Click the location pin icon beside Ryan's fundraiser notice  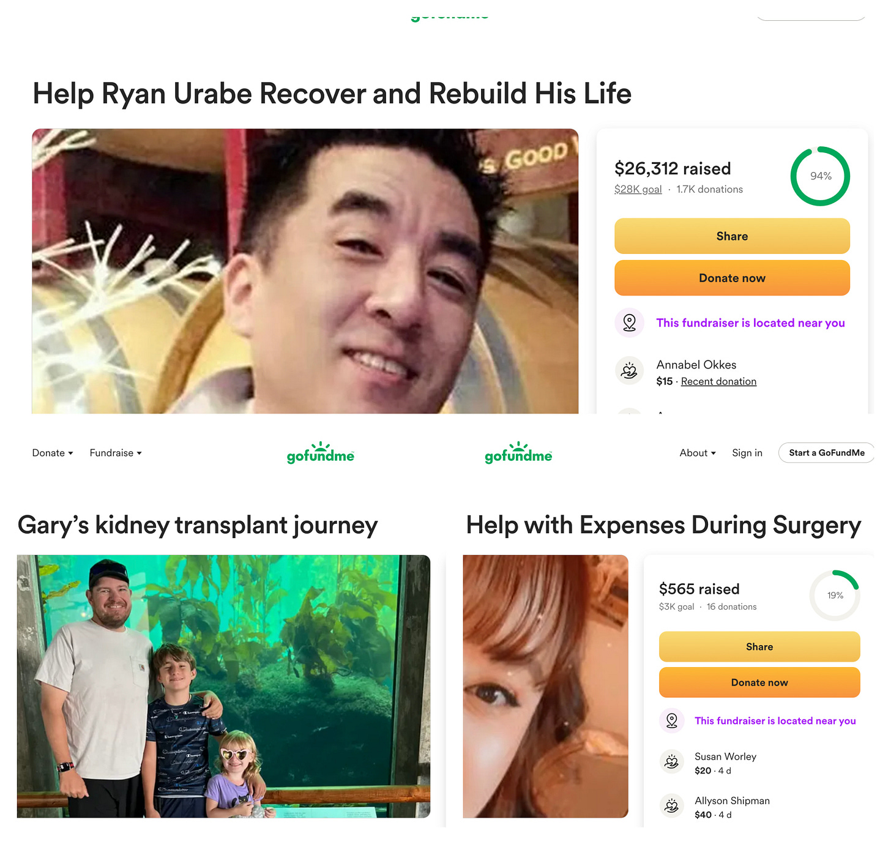(x=629, y=323)
